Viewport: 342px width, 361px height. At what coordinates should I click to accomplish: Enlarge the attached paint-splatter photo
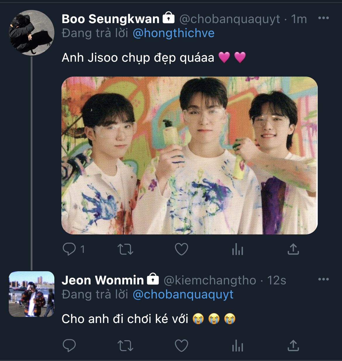(189, 155)
